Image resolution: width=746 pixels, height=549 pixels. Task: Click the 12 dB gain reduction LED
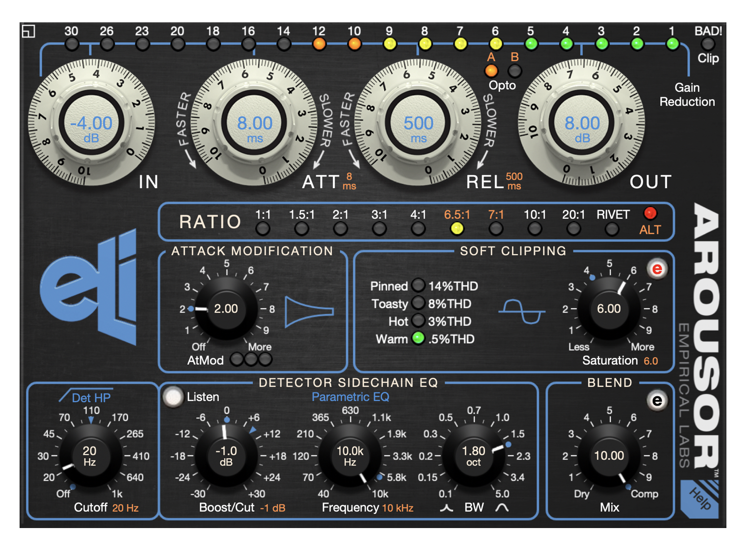tap(319, 44)
